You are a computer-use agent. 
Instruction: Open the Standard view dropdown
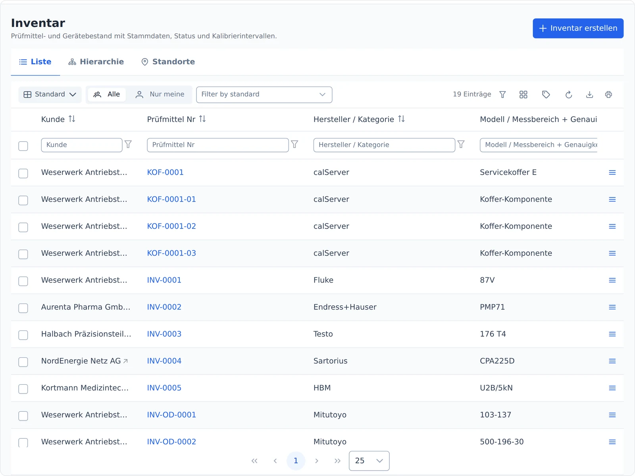[50, 94]
